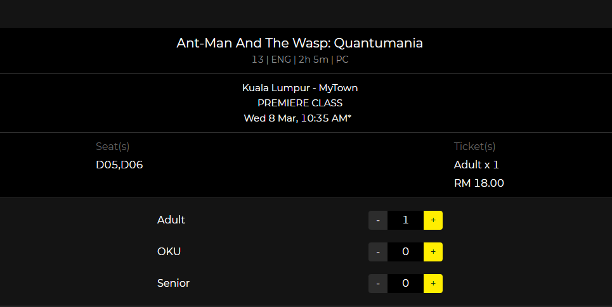
Task: Increase Adult ticket count with plus button
Action: tap(433, 220)
